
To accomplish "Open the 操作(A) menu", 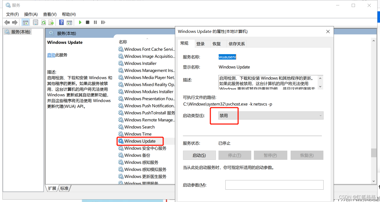I will click(31, 14).
